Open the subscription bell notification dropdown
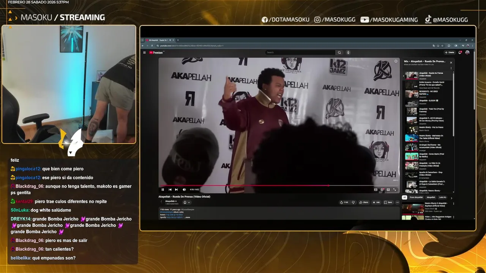 [x=186, y=202]
